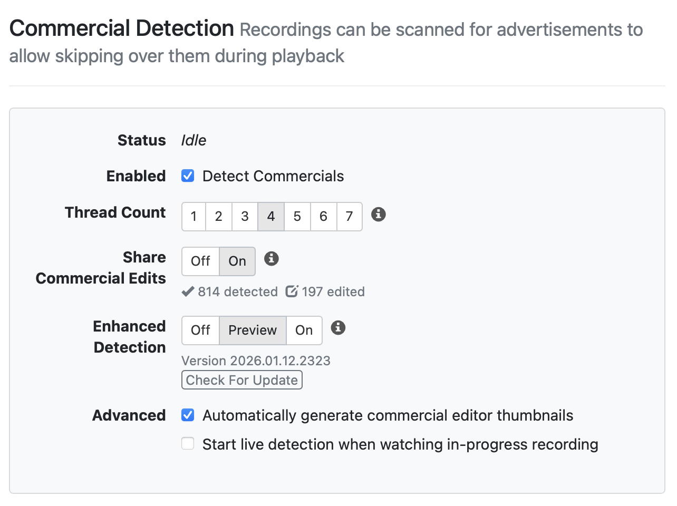Click the checkmark icon by 814 detected
The width and height of the screenshot is (677, 506).
[x=188, y=291]
